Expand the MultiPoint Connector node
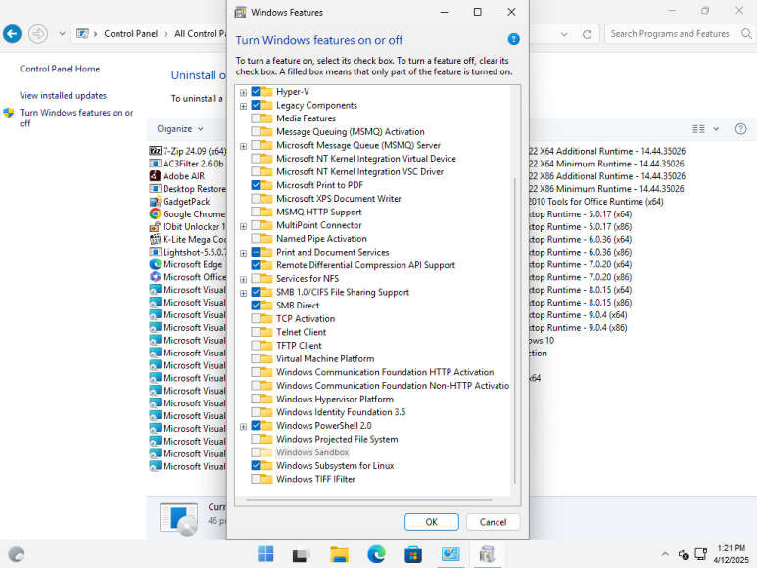The width and height of the screenshot is (757, 568). pos(243,226)
